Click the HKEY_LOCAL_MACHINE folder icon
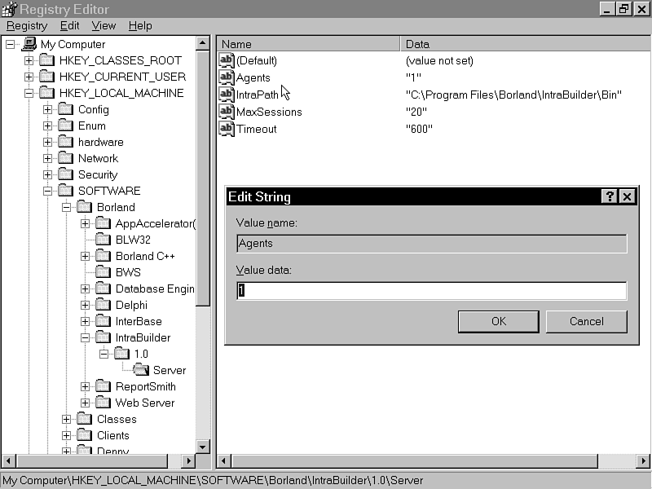Image resolution: width=652 pixels, height=489 pixels. tap(47, 93)
